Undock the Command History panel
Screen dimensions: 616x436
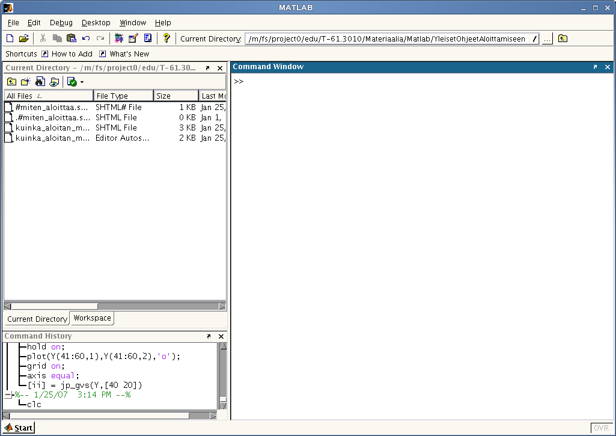(x=209, y=336)
